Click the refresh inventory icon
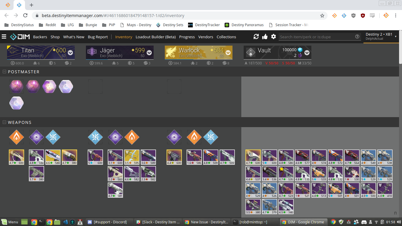 pyautogui.click(x=256, y=36)
